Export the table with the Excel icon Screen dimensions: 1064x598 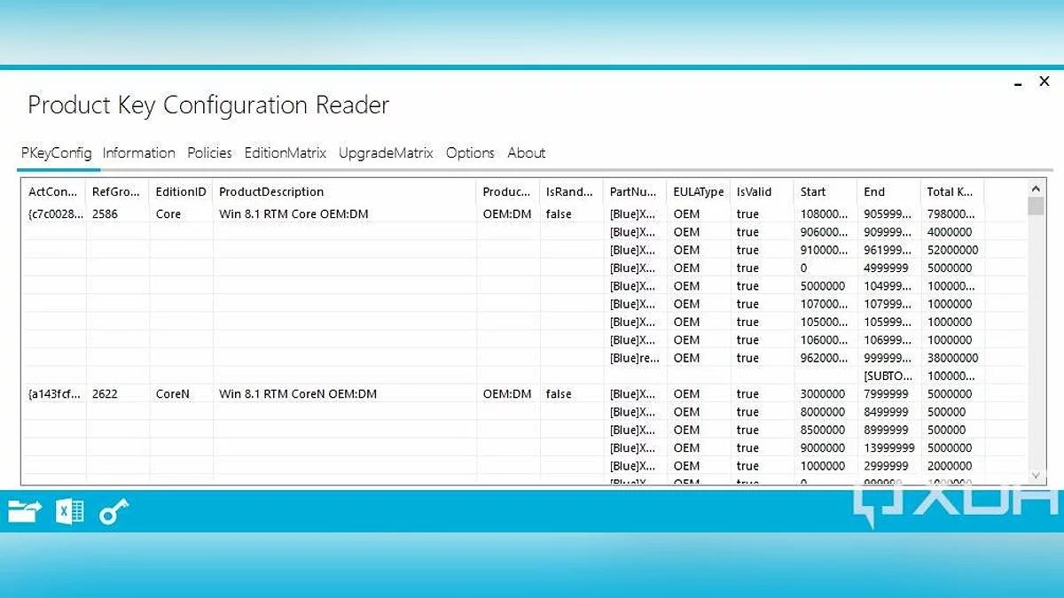click(70, 511)
